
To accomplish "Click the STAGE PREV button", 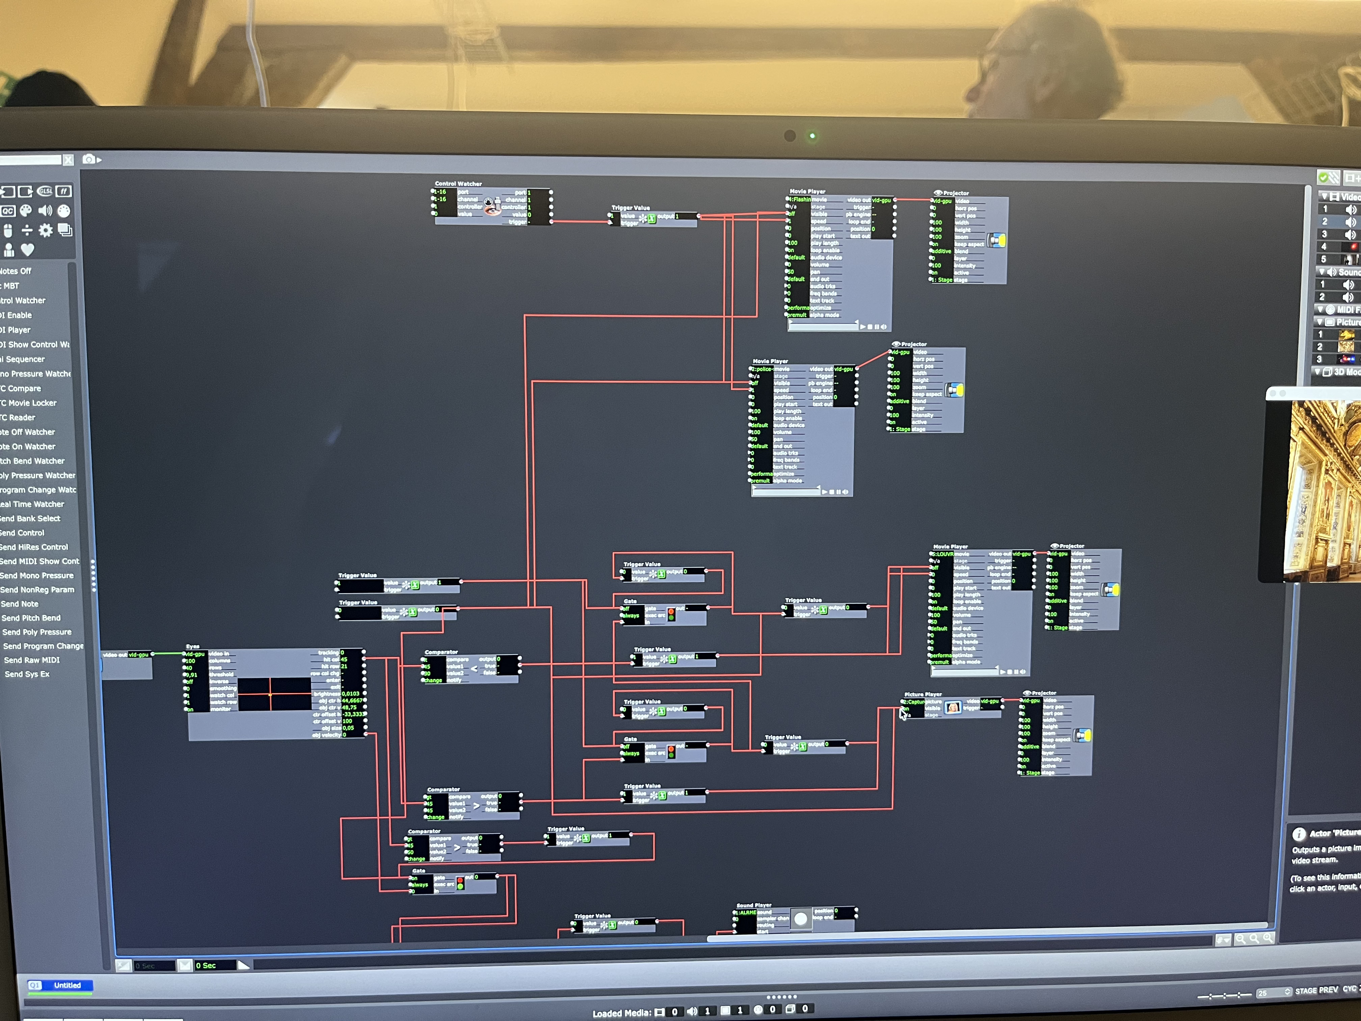I will 1315,990.
